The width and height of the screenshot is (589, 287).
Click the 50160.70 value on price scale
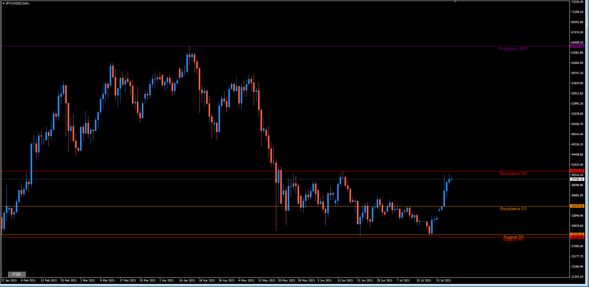click(x=577, y=124)
